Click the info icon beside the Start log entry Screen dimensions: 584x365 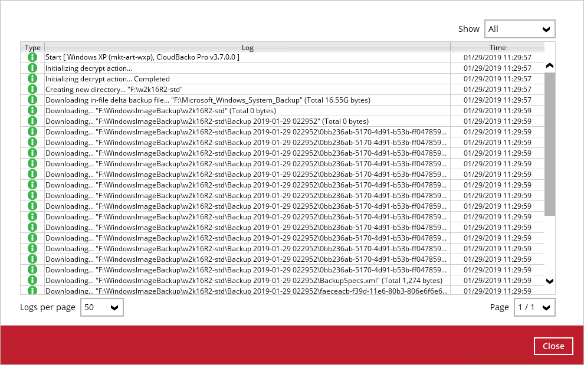click(32, 58)
